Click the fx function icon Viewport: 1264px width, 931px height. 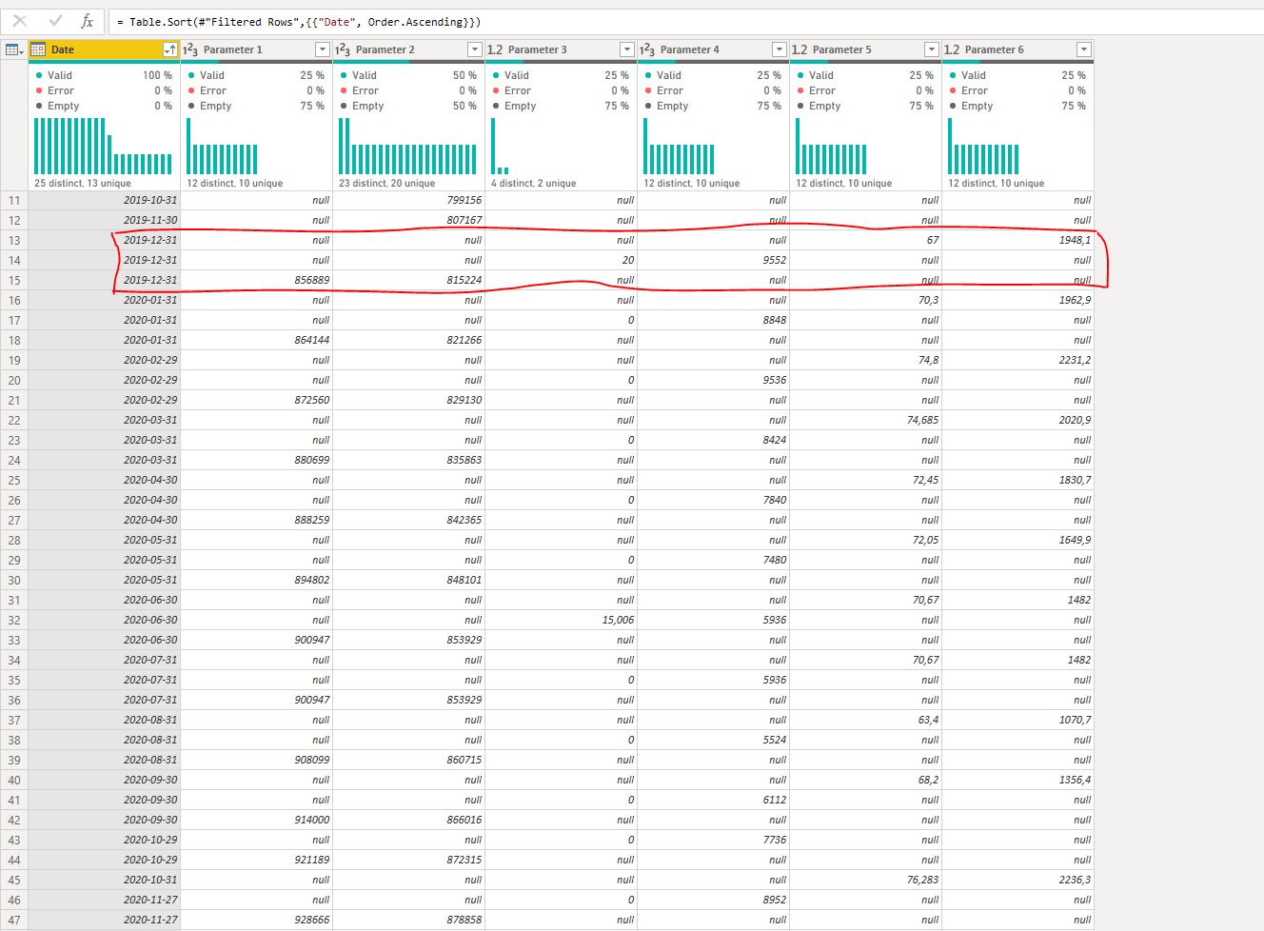[x=88, y=21]
